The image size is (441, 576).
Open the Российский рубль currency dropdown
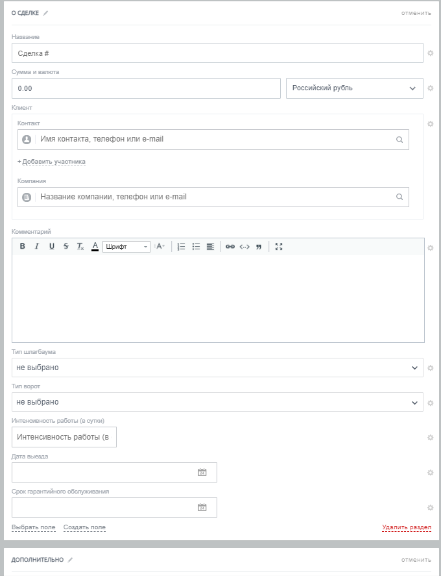click(354, 88)
